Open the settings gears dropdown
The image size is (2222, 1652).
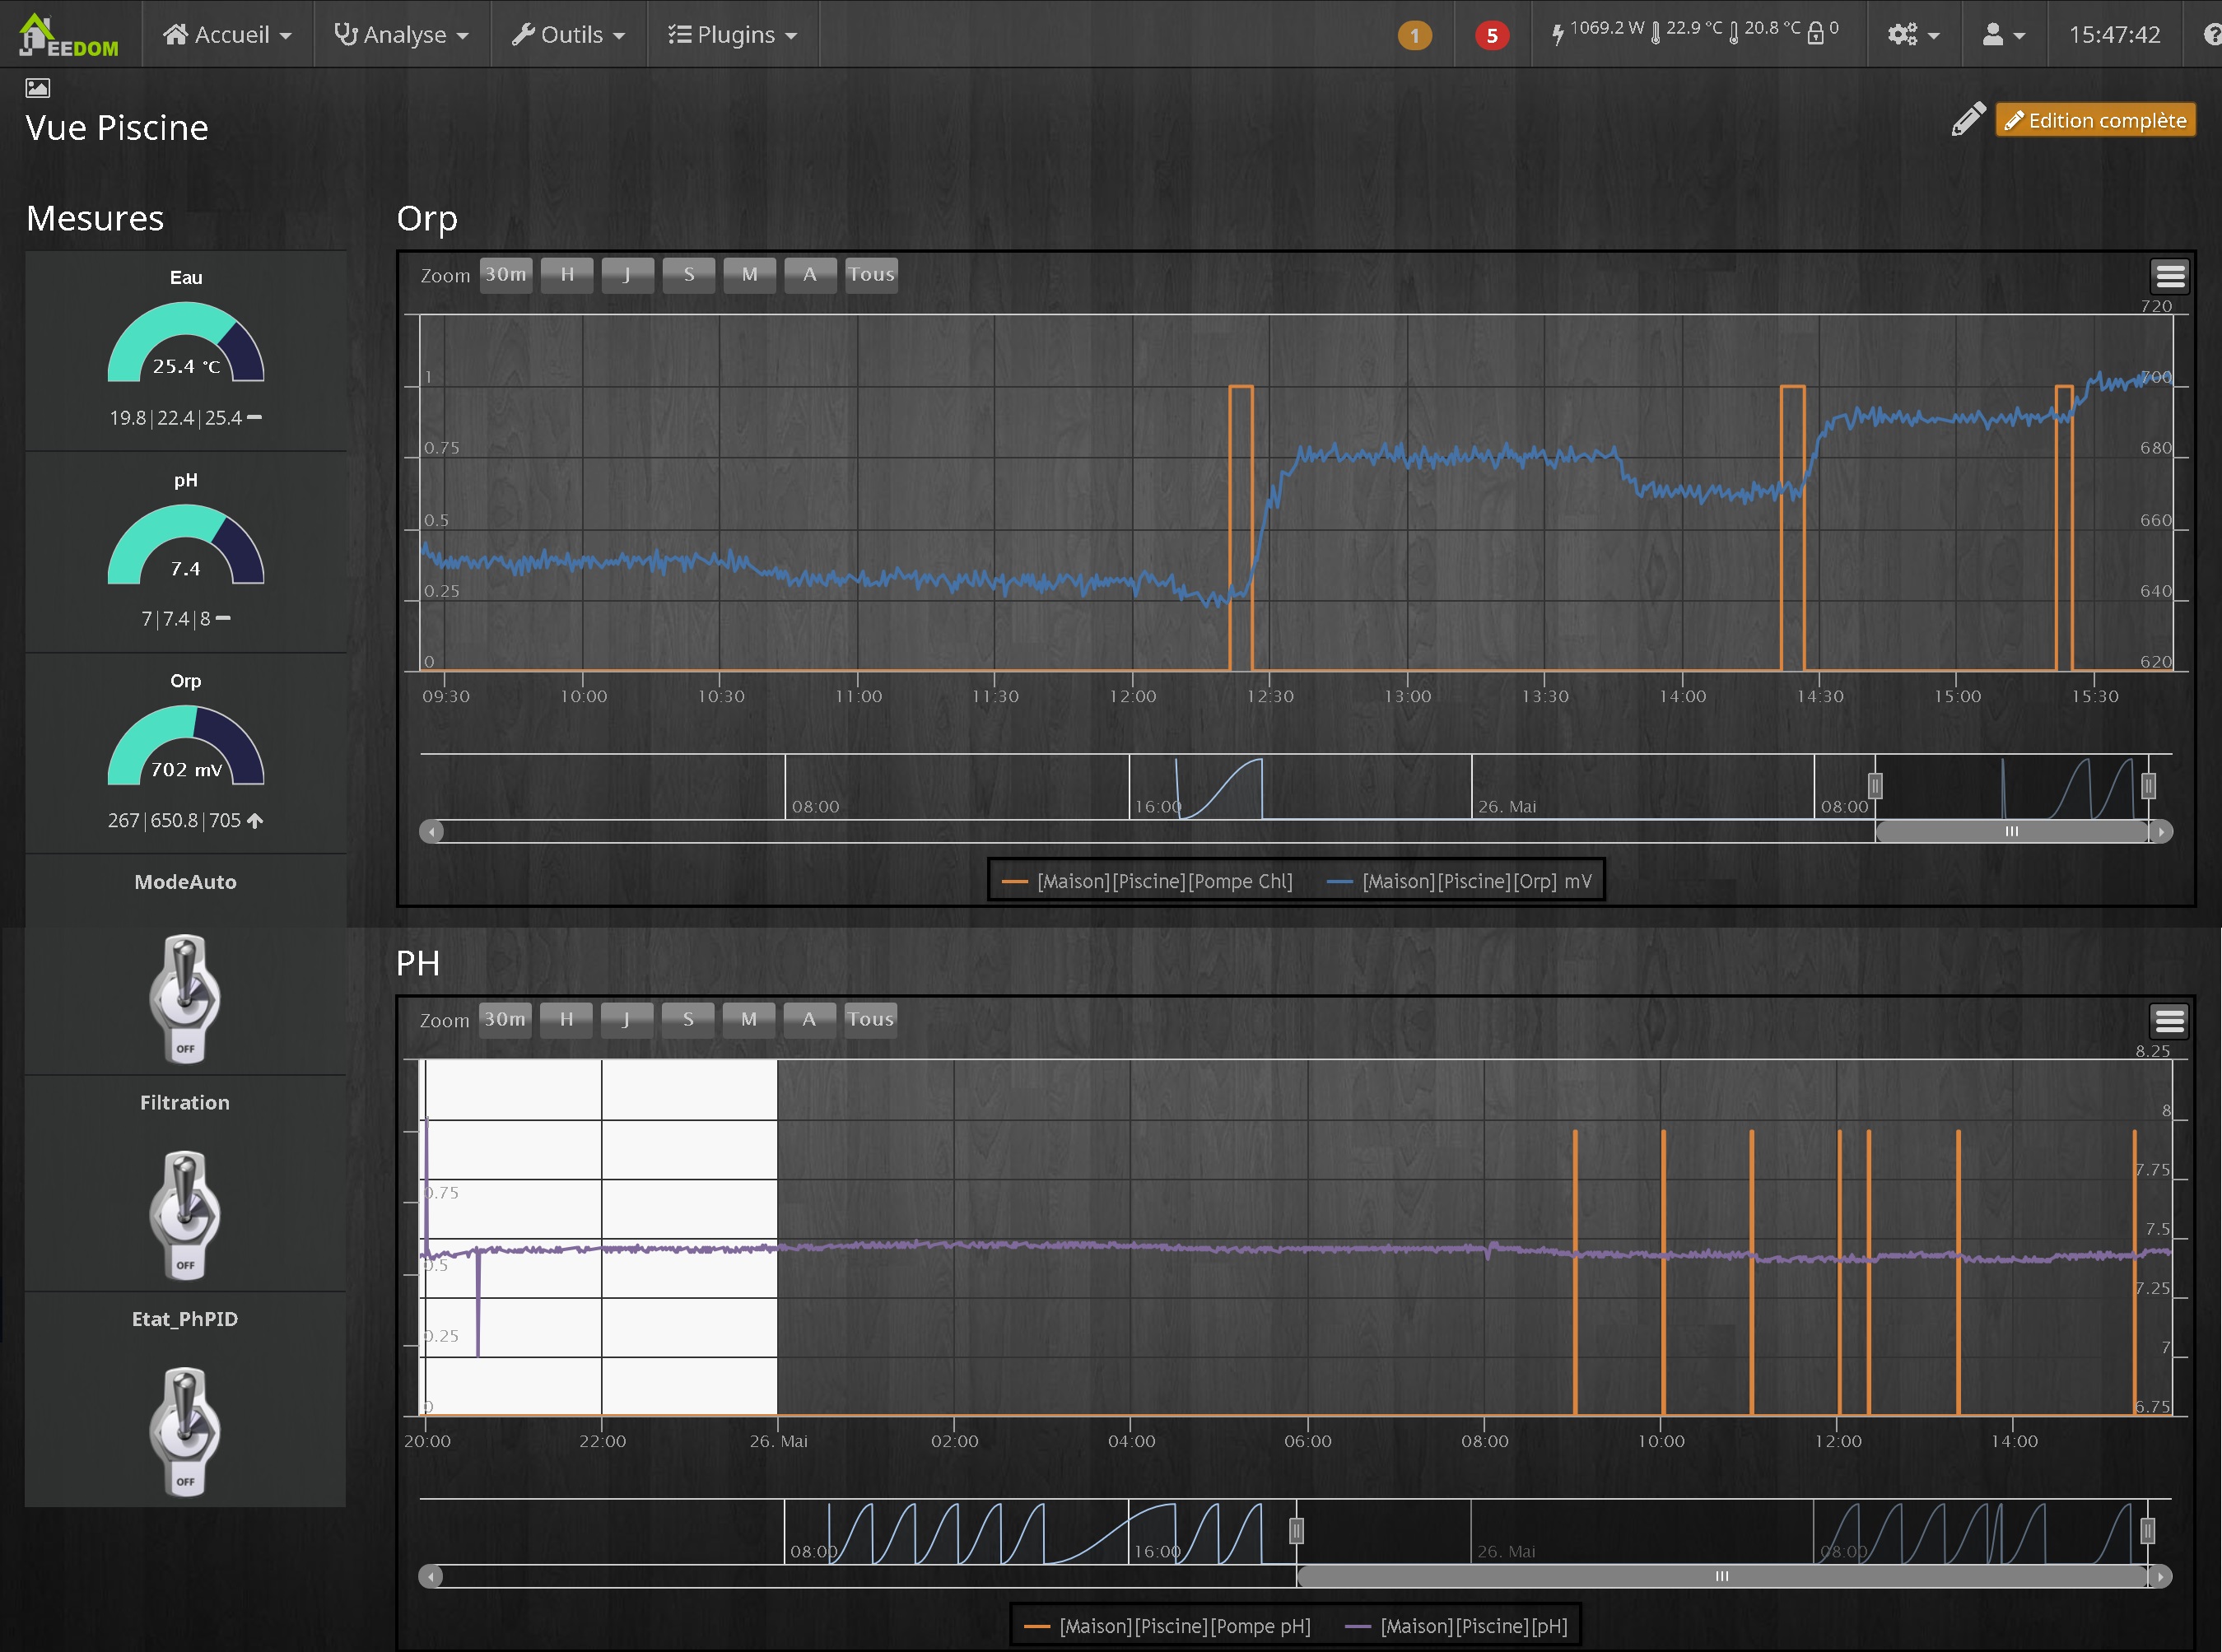tap(1913, 35)
